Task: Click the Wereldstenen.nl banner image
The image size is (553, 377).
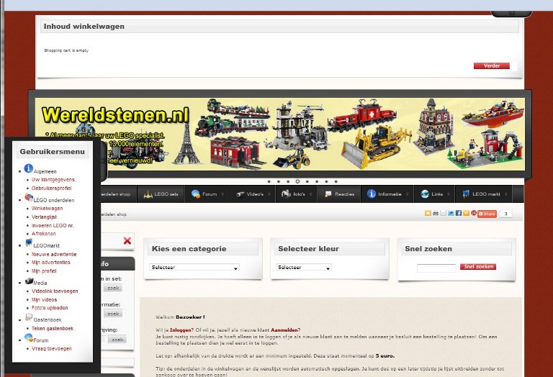Action: (x=280, y=135)
